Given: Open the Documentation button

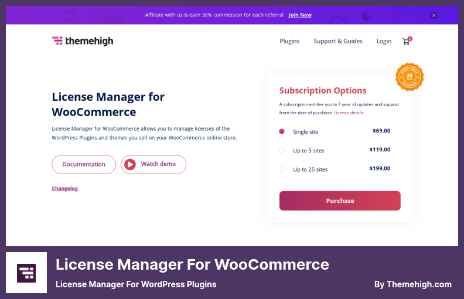Looking at the screenshot, I should pyautogui.click(x=84, y=164).
